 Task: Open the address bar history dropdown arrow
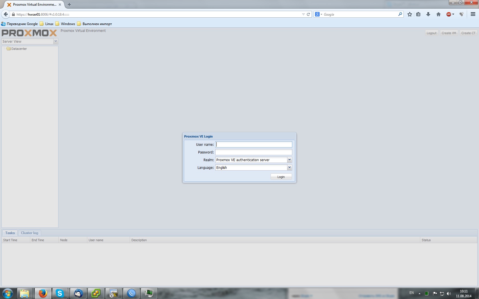(303, 14)
